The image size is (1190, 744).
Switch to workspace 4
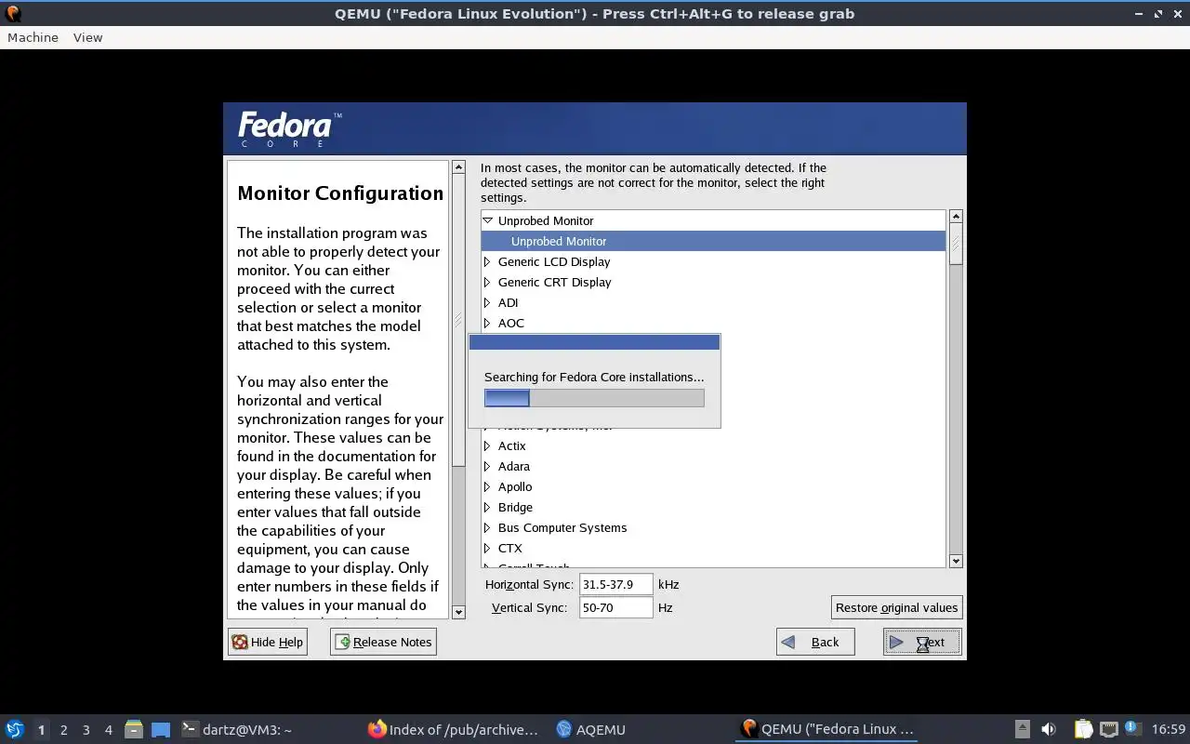tap(109, 730)
